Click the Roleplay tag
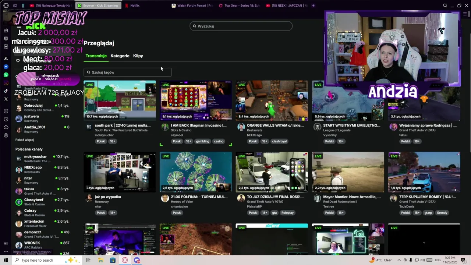The height and width of the screenshot is (265, 471). (287, 213)
